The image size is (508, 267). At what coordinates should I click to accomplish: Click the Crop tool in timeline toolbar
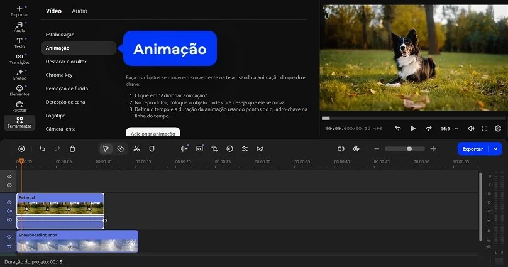(214, 149)
